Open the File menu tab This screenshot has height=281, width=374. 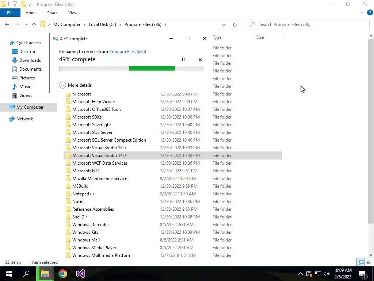(x=10, y=13)
